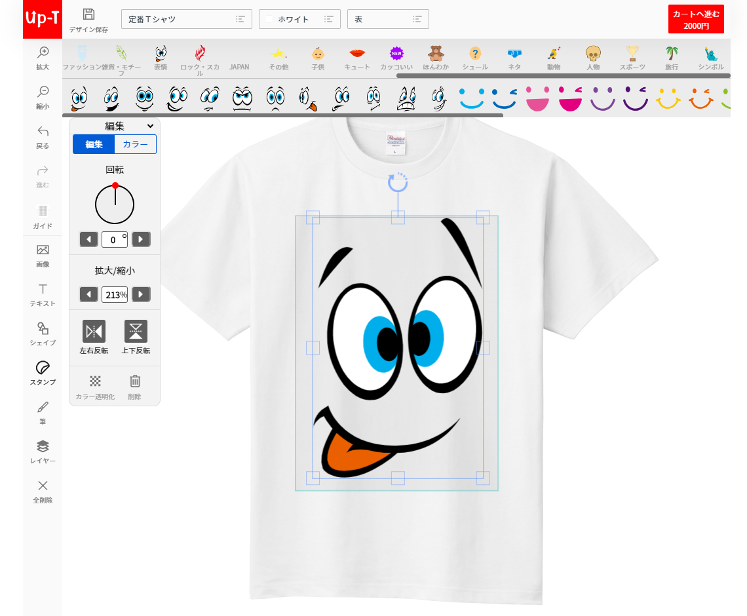Select the テキスト text tool

43,290
